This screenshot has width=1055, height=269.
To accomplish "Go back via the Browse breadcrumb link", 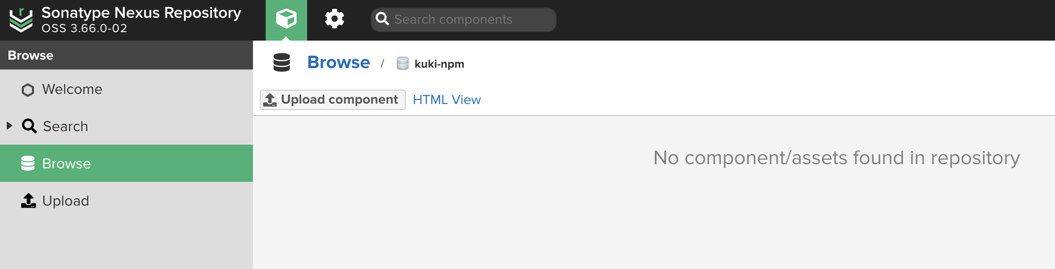I will point(338,63).
